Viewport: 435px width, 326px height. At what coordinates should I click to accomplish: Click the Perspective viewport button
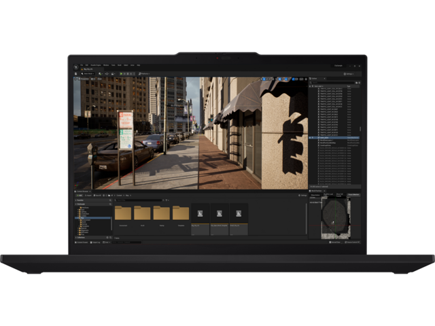click(86, 79)
